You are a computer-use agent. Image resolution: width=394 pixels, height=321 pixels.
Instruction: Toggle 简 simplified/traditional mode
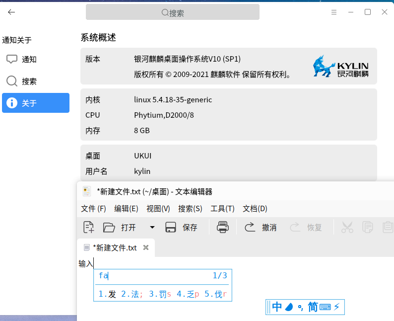click(313, 307)
